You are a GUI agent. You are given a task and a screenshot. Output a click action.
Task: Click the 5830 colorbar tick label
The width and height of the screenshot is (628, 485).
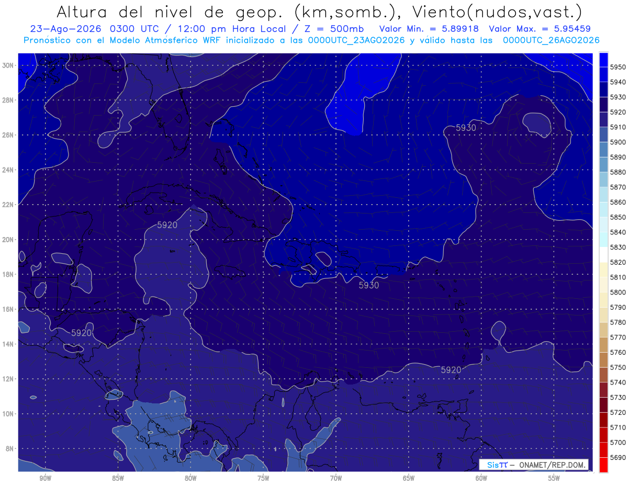click(x=618, y=247)
